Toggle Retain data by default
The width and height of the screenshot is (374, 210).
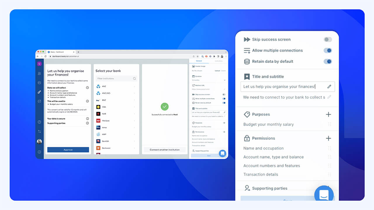pos(328,61)
